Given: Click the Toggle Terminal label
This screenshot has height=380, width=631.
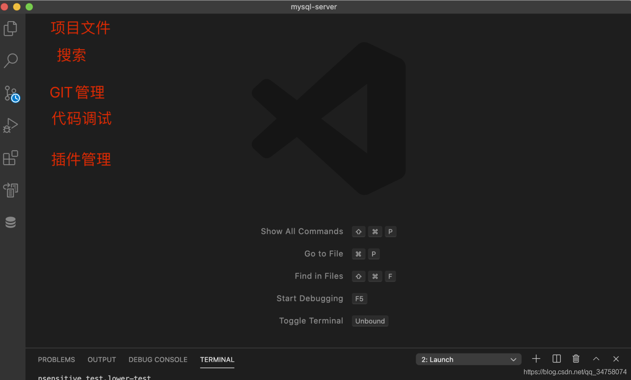Looking at the screenshot, I should point(311,321).
